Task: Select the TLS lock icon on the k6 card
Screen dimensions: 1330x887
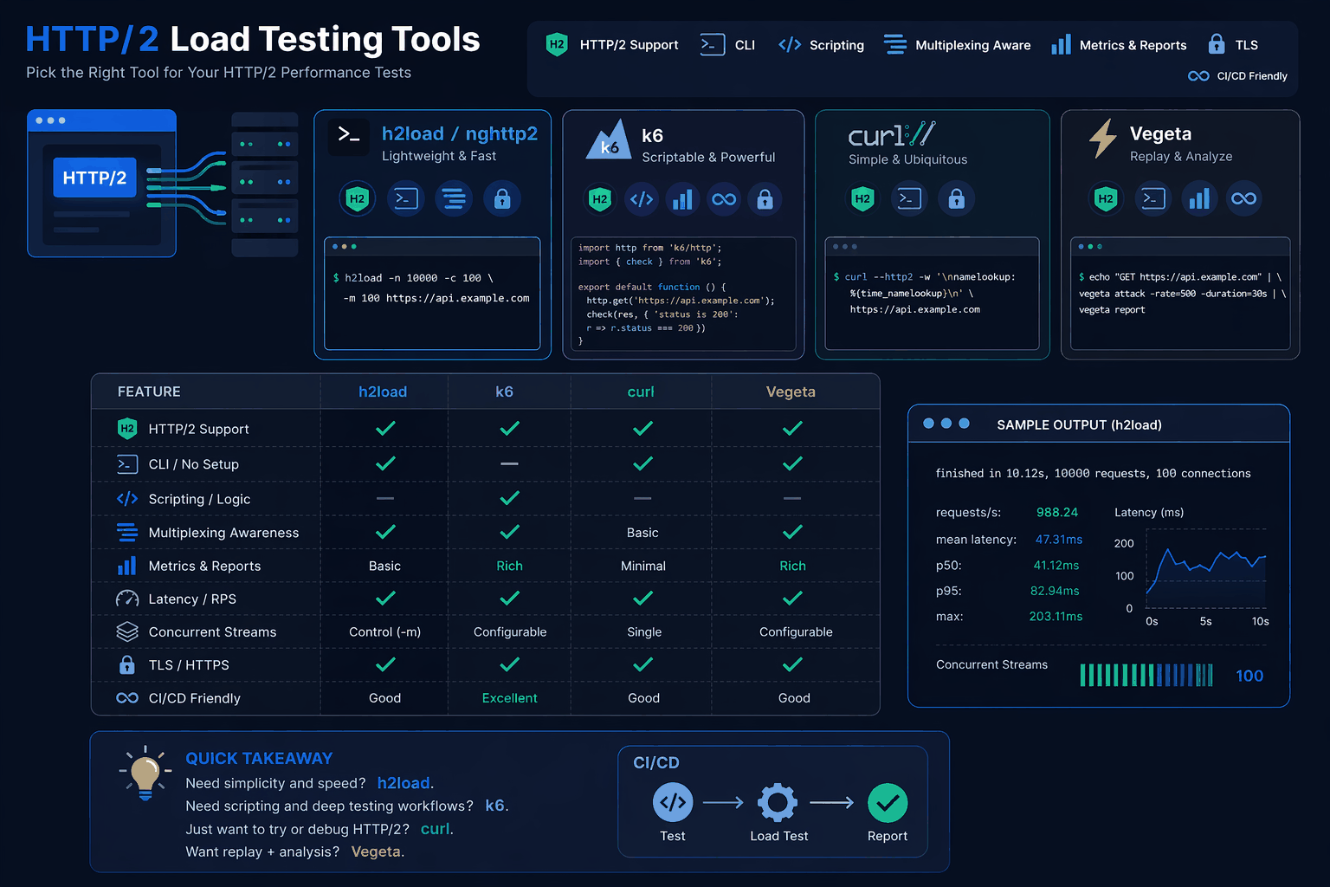Action: pyautogui.click(x=765, y=198)
